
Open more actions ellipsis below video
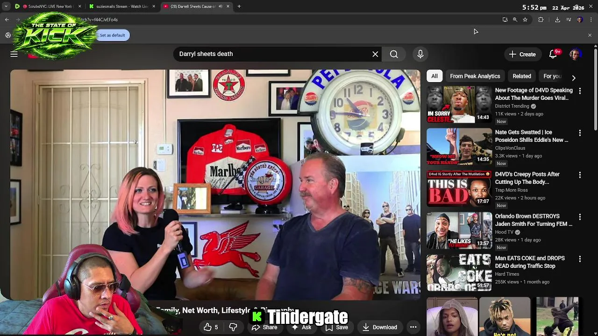pos(413,327)
